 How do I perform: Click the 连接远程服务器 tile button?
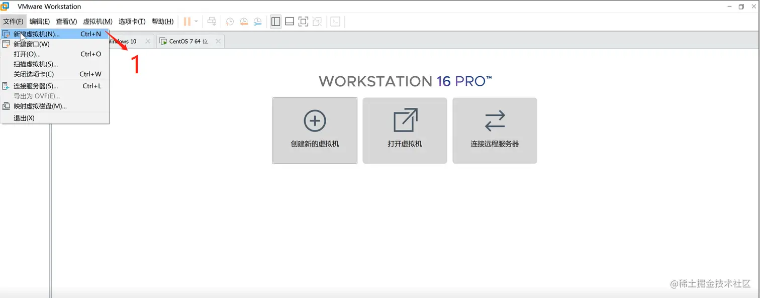point(495,130)
